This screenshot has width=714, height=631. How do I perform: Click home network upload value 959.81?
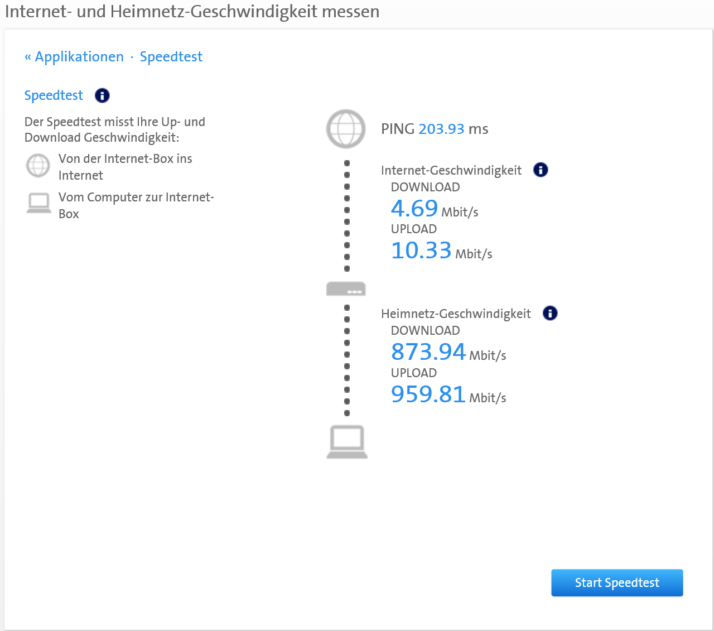(x=428, y=394)
